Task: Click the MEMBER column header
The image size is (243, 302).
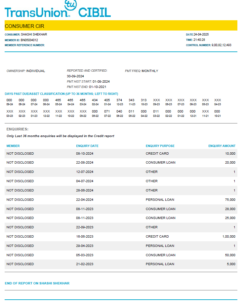Action: (13, 146)
